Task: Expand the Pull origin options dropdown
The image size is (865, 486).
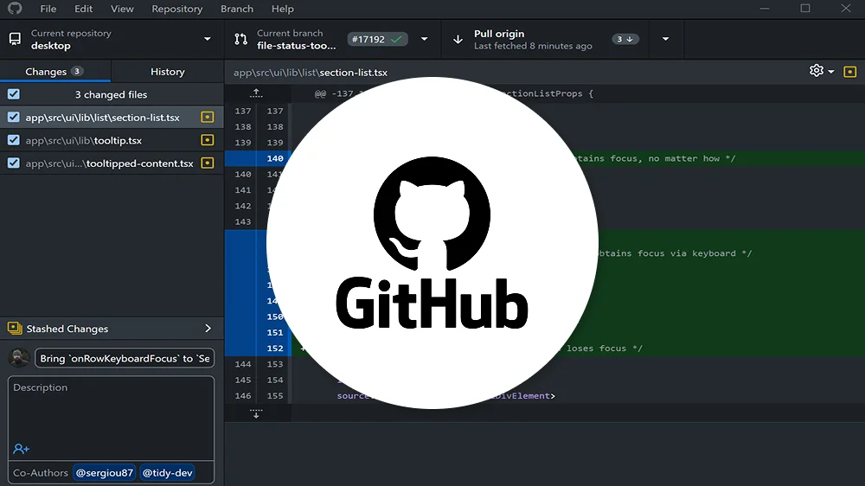Action: tap(665, 39)
